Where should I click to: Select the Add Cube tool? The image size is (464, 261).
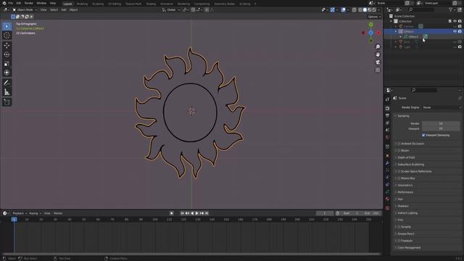click(x=7, y=102)
